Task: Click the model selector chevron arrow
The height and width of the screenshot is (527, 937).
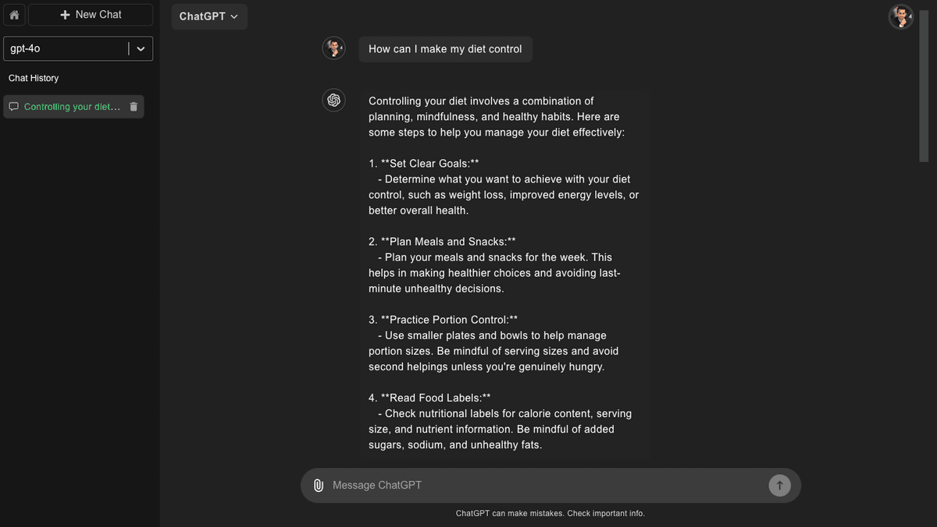Action: pyautogui.click(x=141, y=48)
